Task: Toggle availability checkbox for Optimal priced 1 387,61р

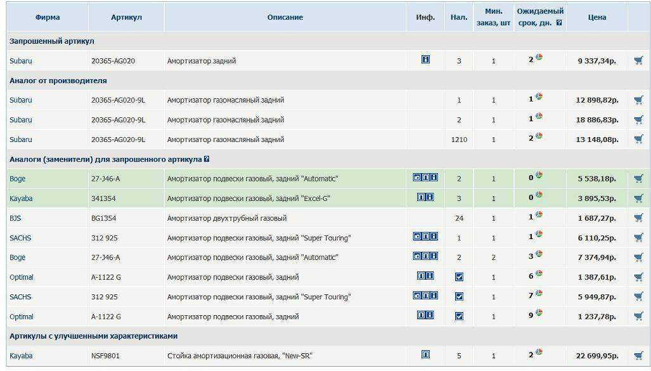Action: [459, 277]
